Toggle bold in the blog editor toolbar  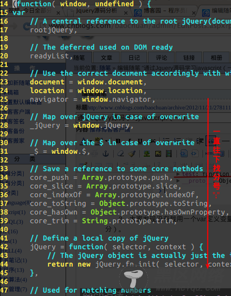118,141
